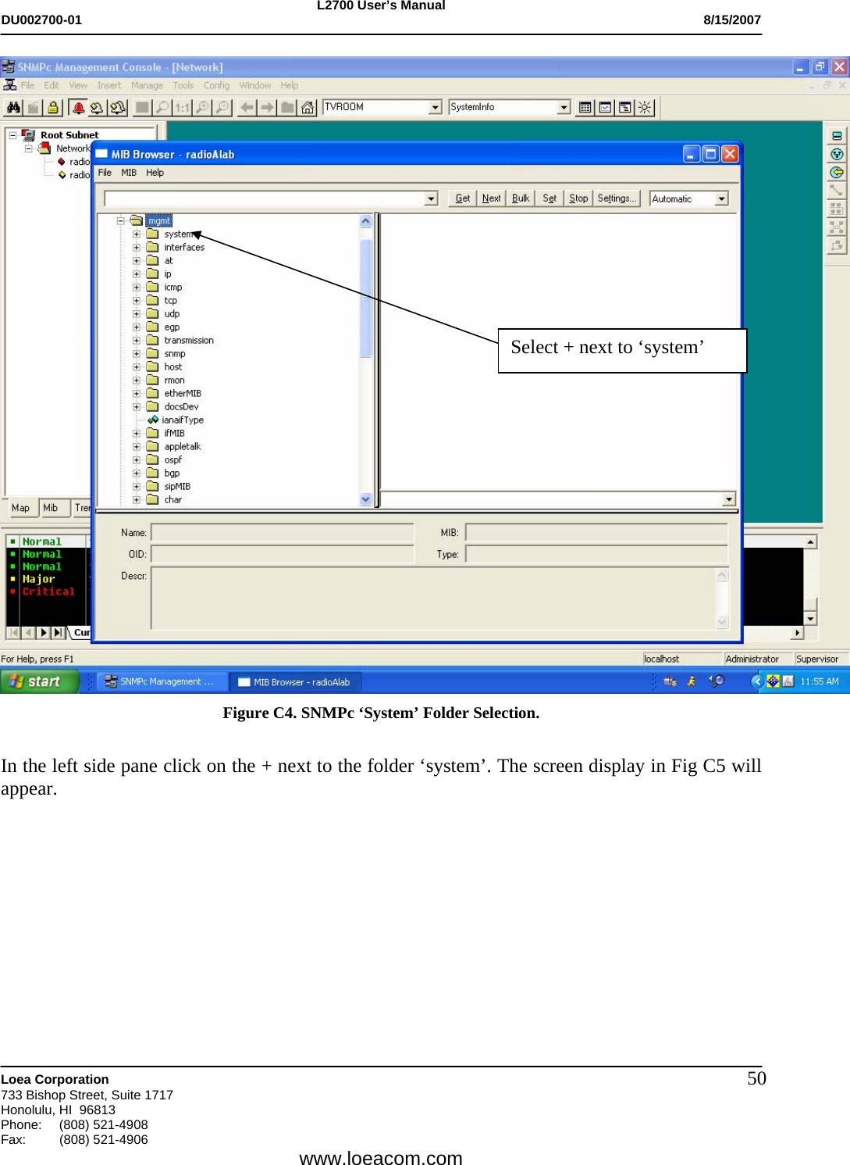Open the File menu in MIB Browser
This screenshot has height=1165, width=850.
pyautogui.click(x=105, y=173)
